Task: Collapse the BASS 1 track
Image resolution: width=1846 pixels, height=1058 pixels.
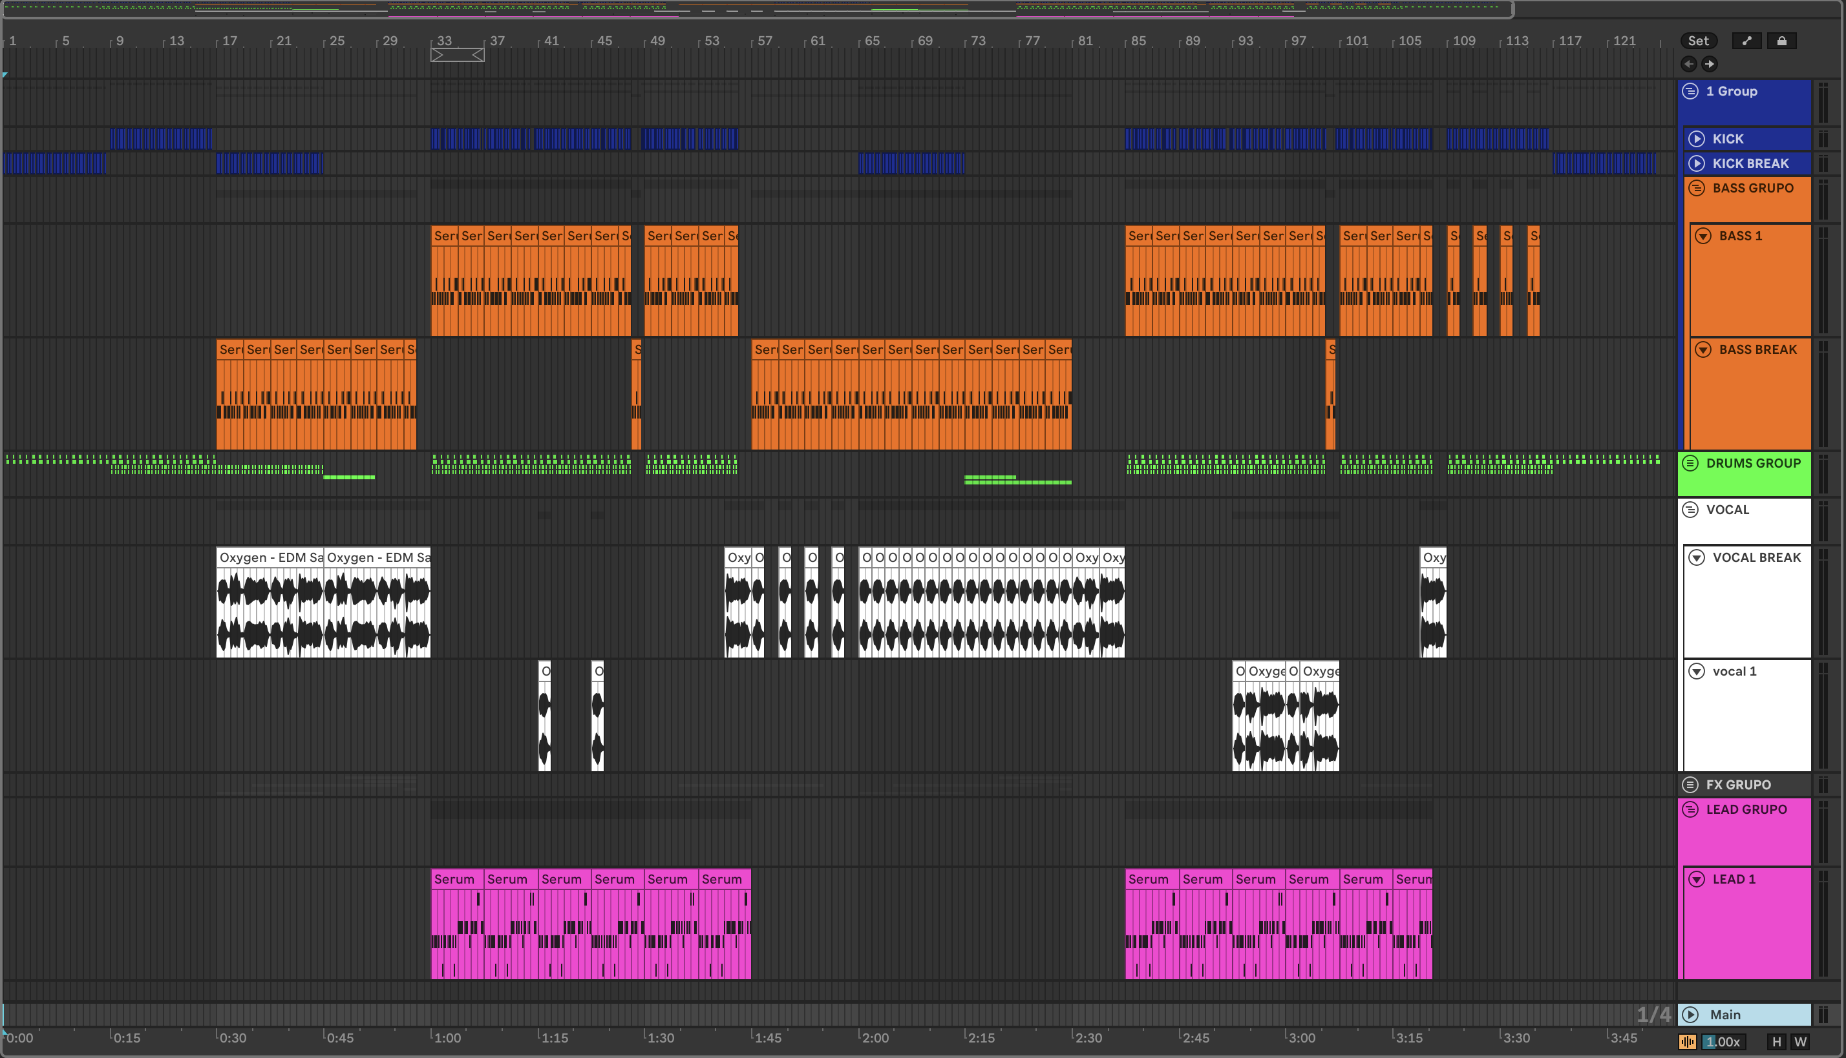Action: click(1703, 236)
